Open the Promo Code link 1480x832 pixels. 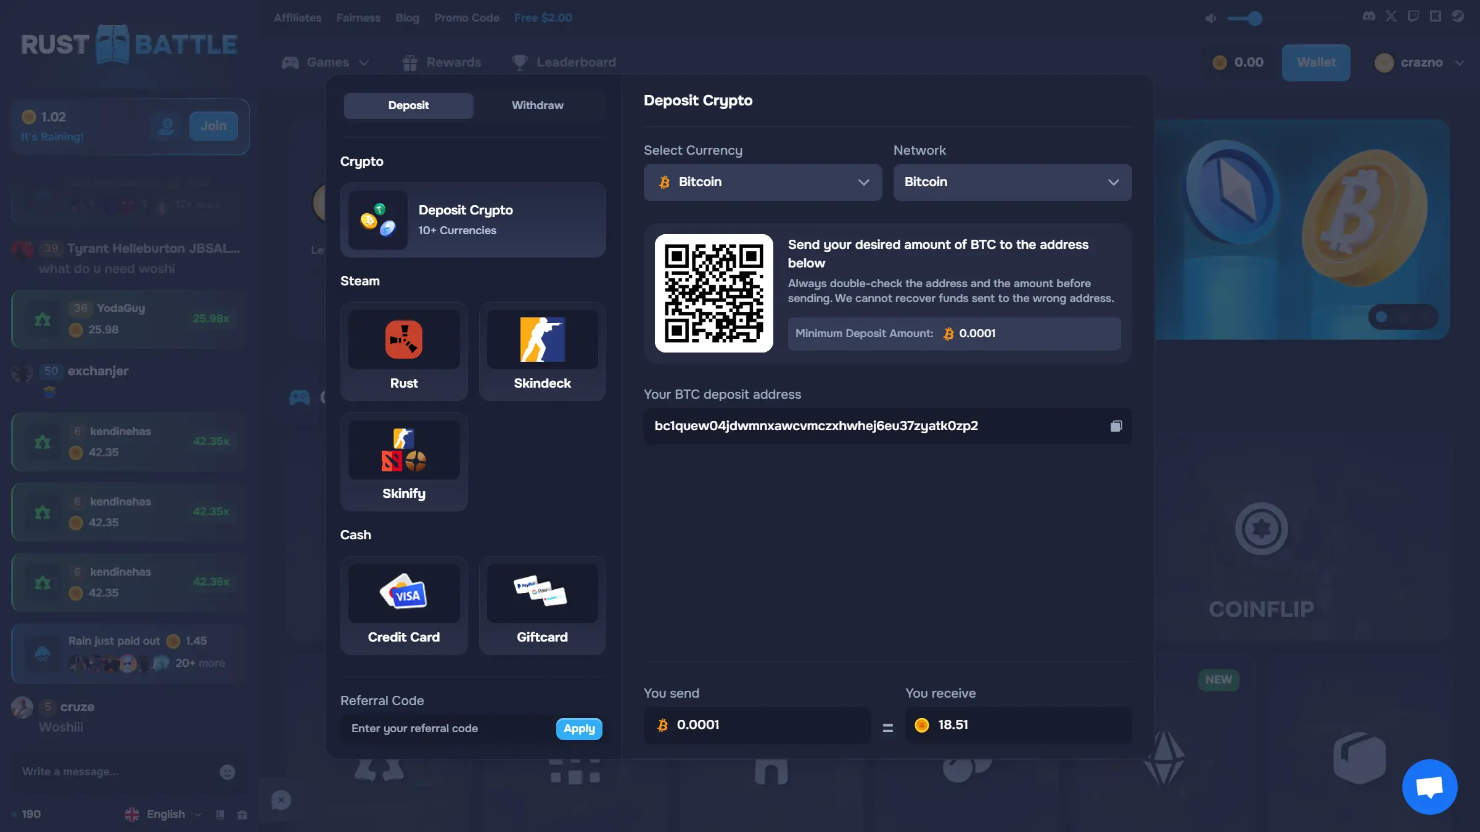pos(467,18)
